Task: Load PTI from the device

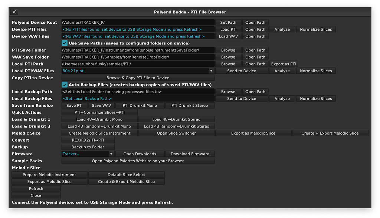Action: pos(228,29)
